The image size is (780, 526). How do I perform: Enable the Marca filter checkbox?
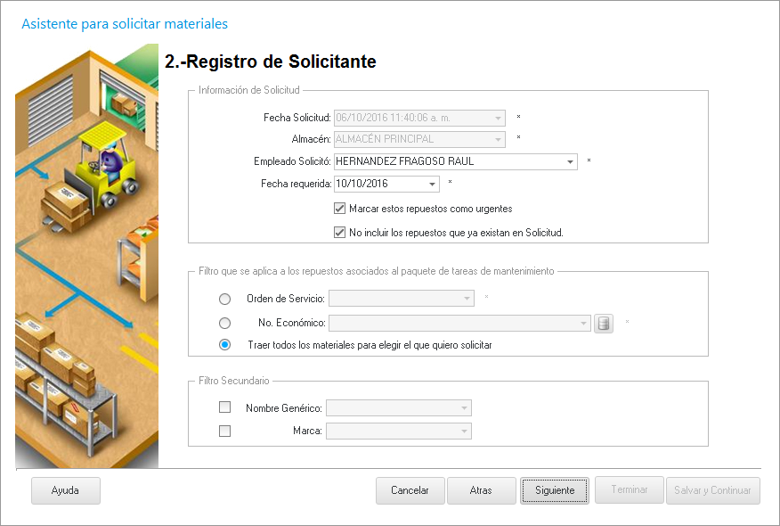coord(224,431)
